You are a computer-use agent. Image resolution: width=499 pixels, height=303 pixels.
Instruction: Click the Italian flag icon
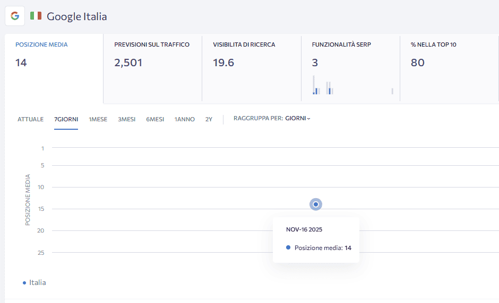point(36,15)
